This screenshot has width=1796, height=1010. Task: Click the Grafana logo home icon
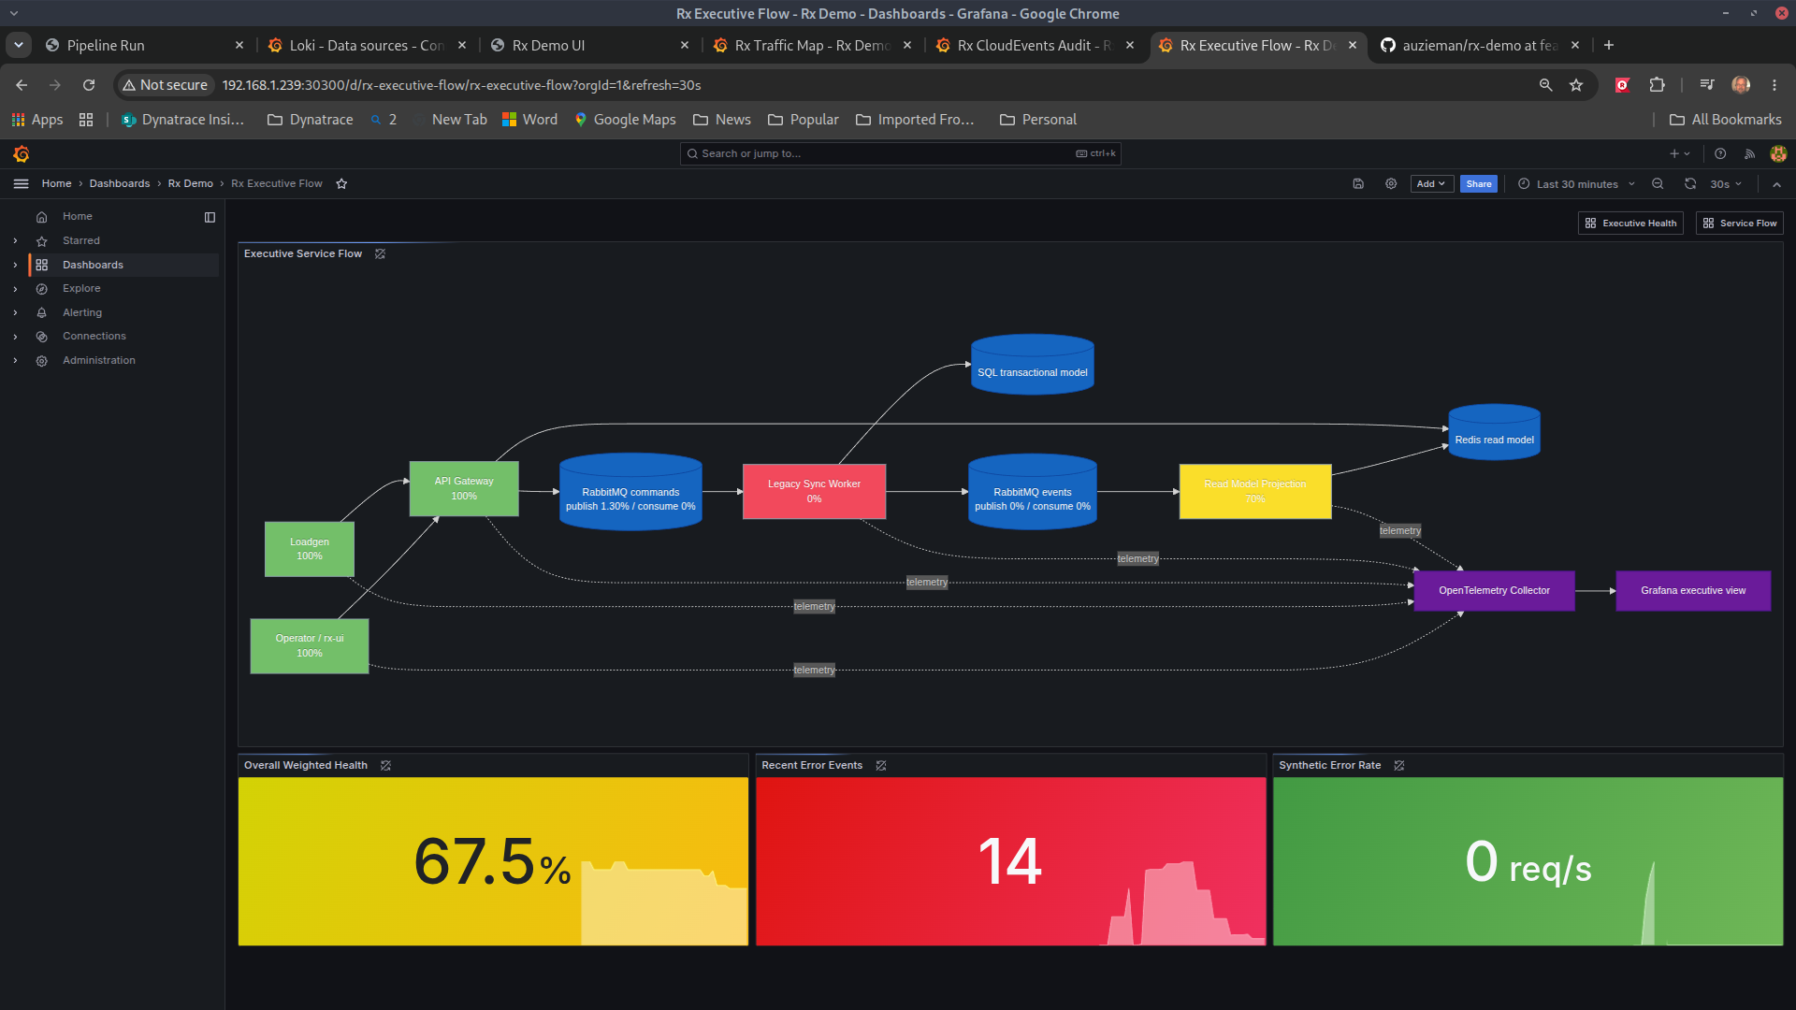21,153
